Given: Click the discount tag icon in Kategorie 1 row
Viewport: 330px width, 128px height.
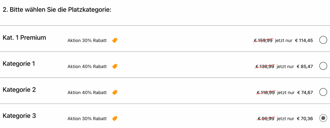Looking at the screenshot, I should [115, 67].
